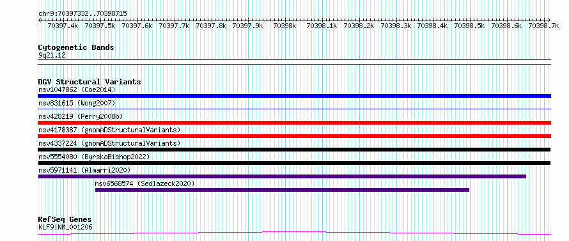Click the 9q21.12 cytogenetic band bar
The image size is (569, 241).
[294, 62]
